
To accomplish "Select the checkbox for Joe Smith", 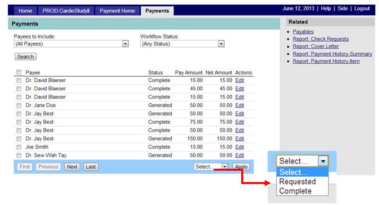I will pos(19,147).
